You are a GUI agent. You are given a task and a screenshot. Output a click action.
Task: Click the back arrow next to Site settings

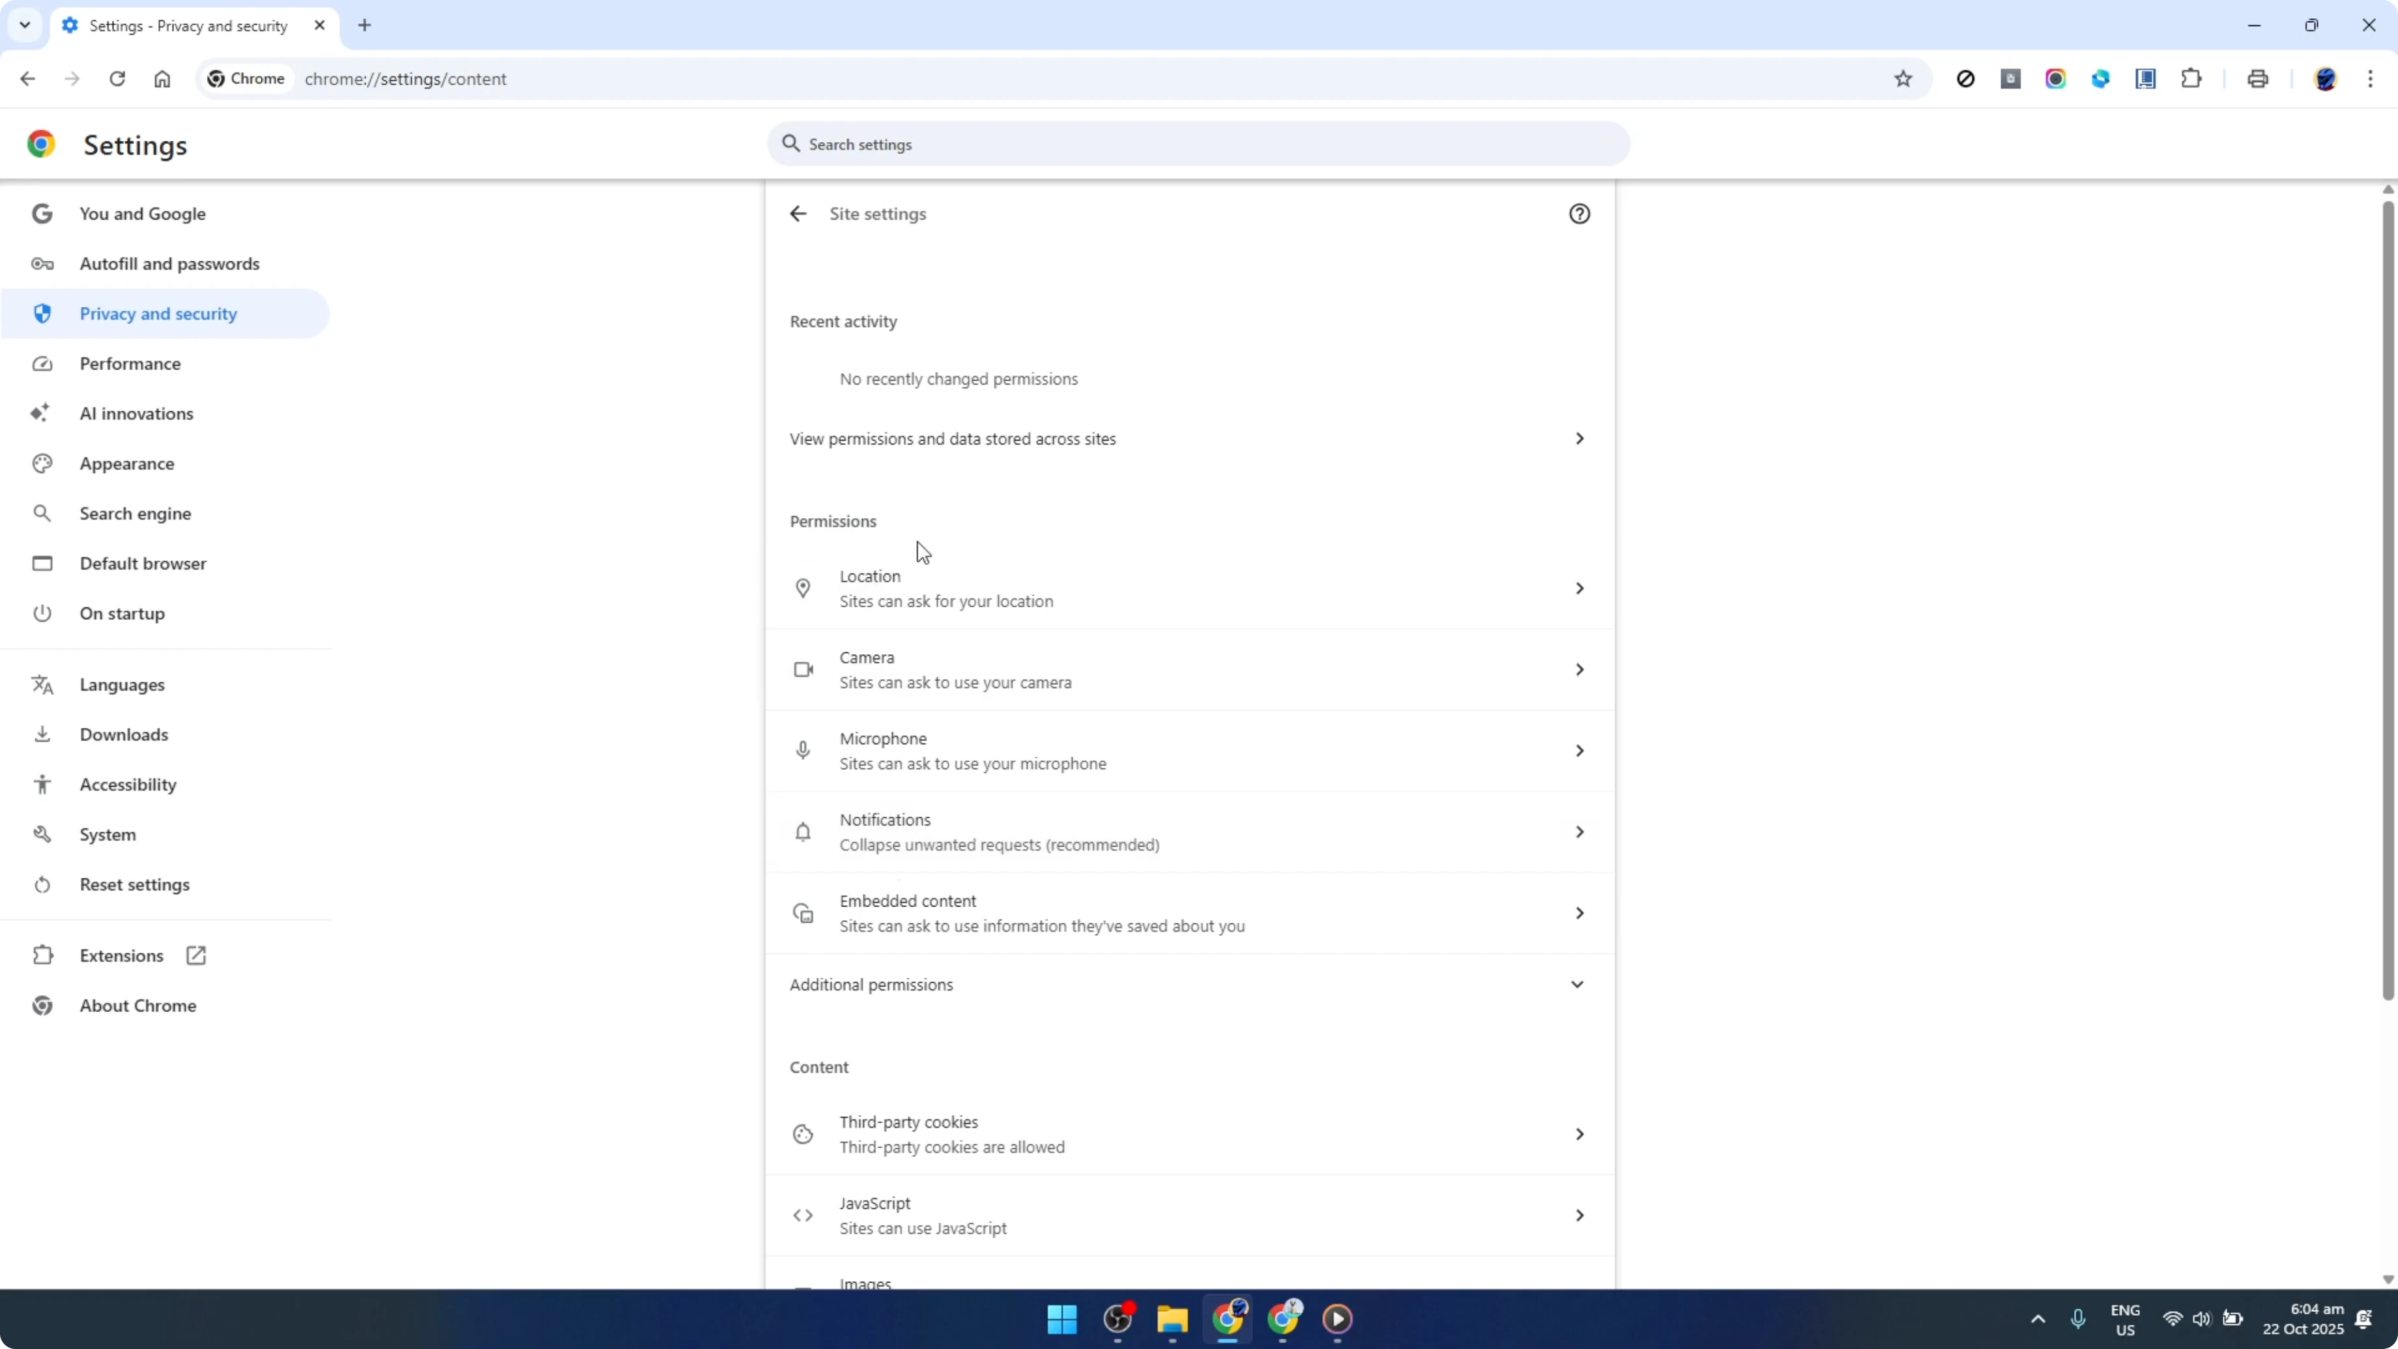[798, 213]
